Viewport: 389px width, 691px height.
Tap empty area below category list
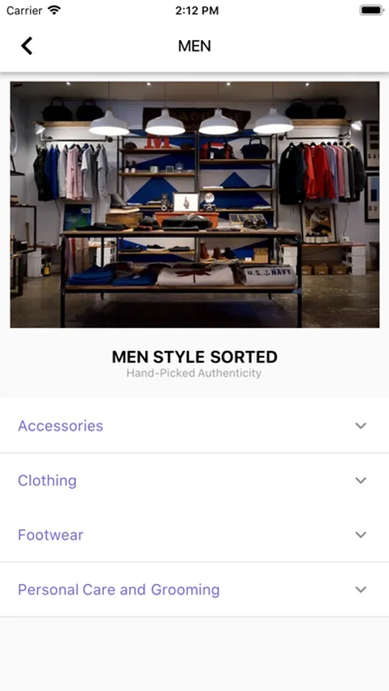coord(194,653)
